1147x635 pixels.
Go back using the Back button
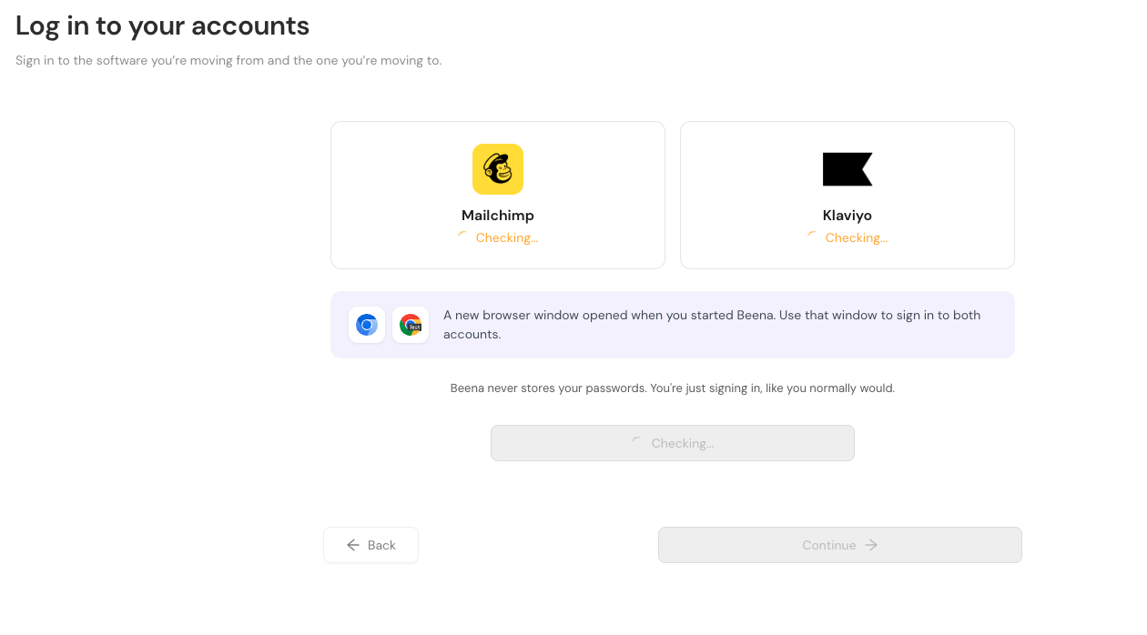(370, 545)
